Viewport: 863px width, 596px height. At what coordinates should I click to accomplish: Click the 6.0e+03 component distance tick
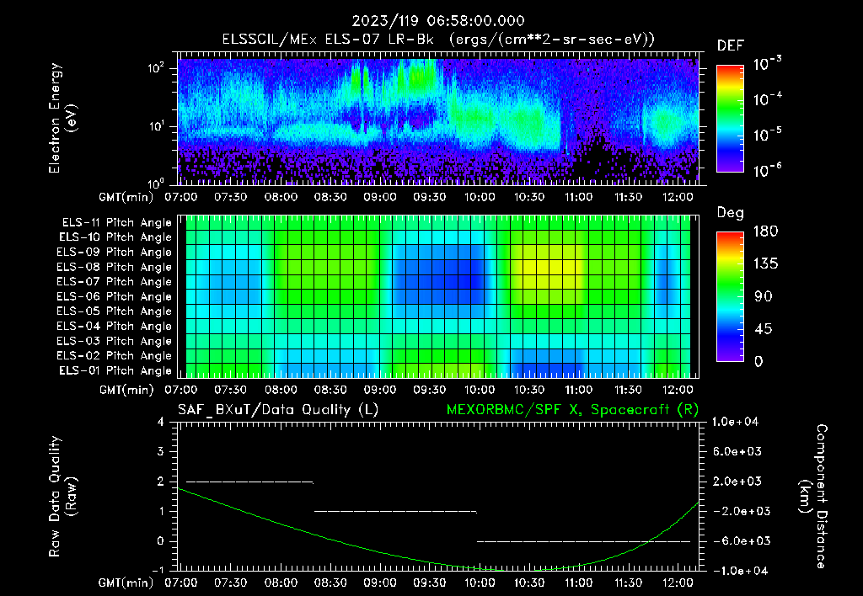pos(737,451)
